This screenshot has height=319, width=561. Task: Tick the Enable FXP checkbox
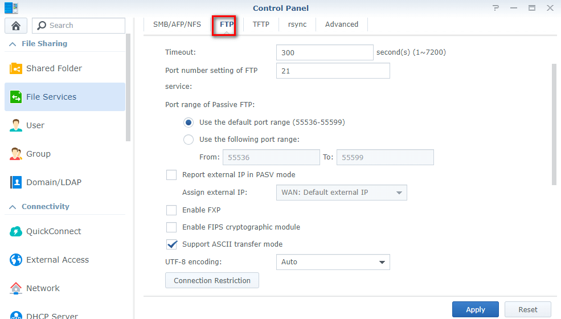point(171,210)
